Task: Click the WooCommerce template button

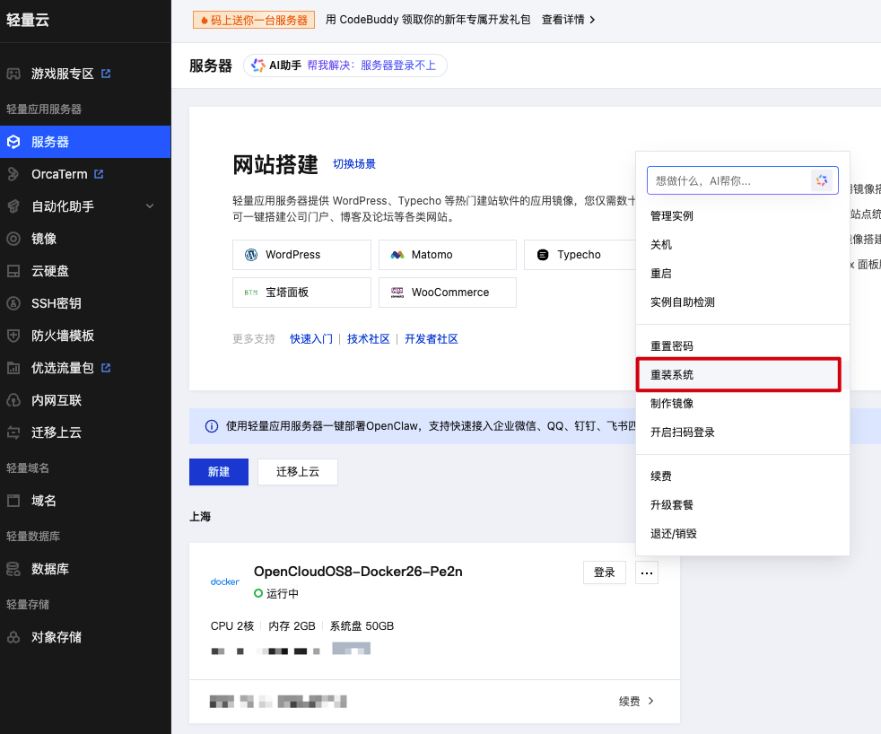Action: pos(448,293)
